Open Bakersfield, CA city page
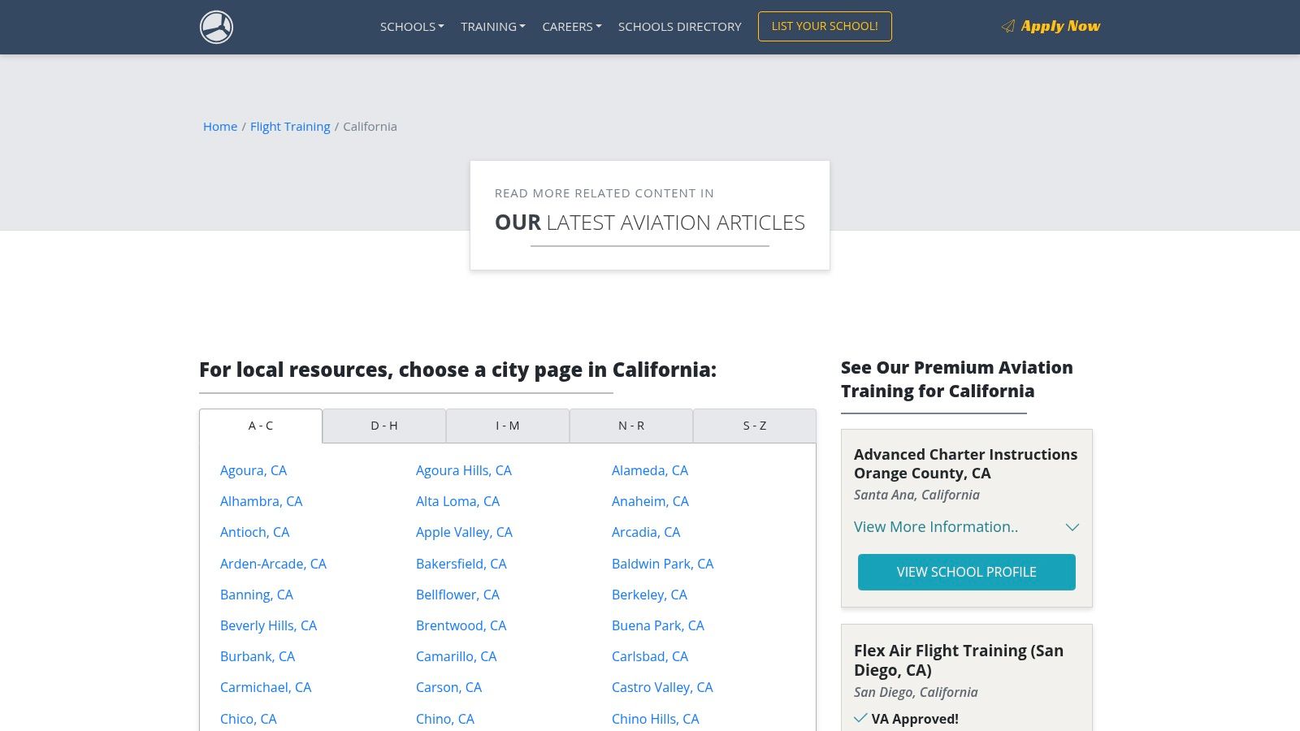The width and height of the screenshot is (1300, 731). 461,564
